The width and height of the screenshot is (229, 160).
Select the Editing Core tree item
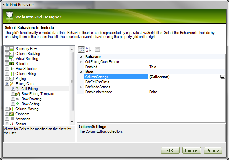point(24,84)
